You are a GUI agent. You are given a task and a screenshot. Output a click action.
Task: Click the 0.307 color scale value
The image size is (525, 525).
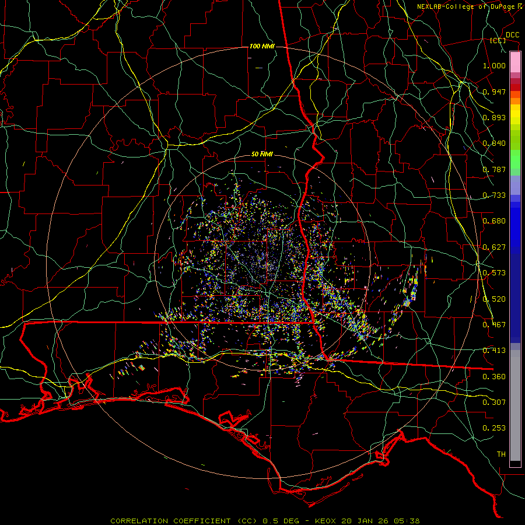tap(494, 402)
